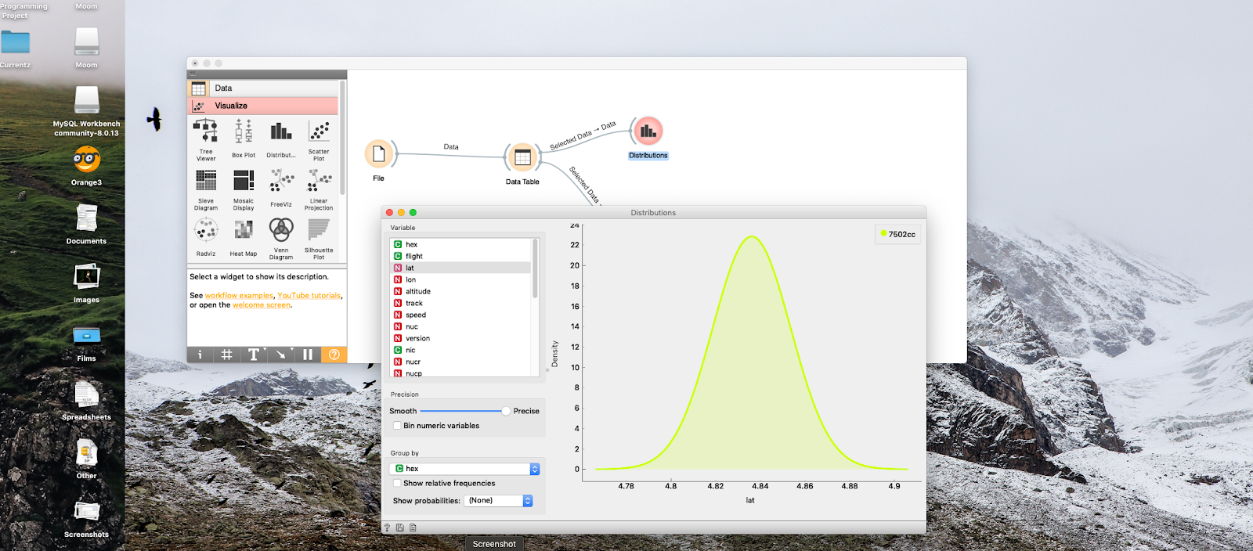Select the Scatter Plot widget
Image resolution: width=1253 pixels, height=551 pixels.
point(319,139)
